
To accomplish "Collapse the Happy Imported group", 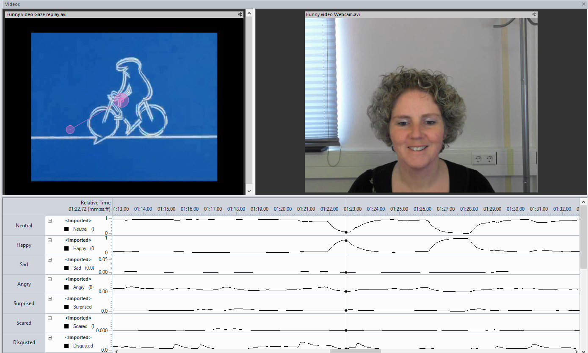I will 50,240.
